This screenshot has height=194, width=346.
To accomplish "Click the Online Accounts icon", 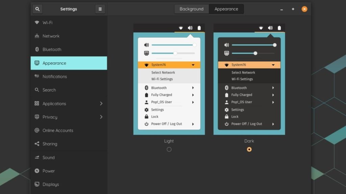I will point(37,130).
